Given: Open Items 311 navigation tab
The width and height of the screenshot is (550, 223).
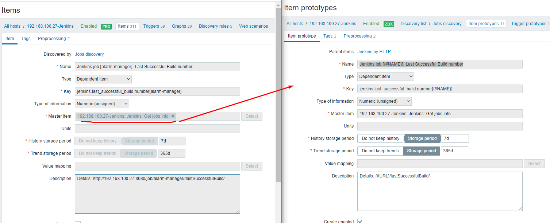Looking at the screenshot, I should point(127,26).
